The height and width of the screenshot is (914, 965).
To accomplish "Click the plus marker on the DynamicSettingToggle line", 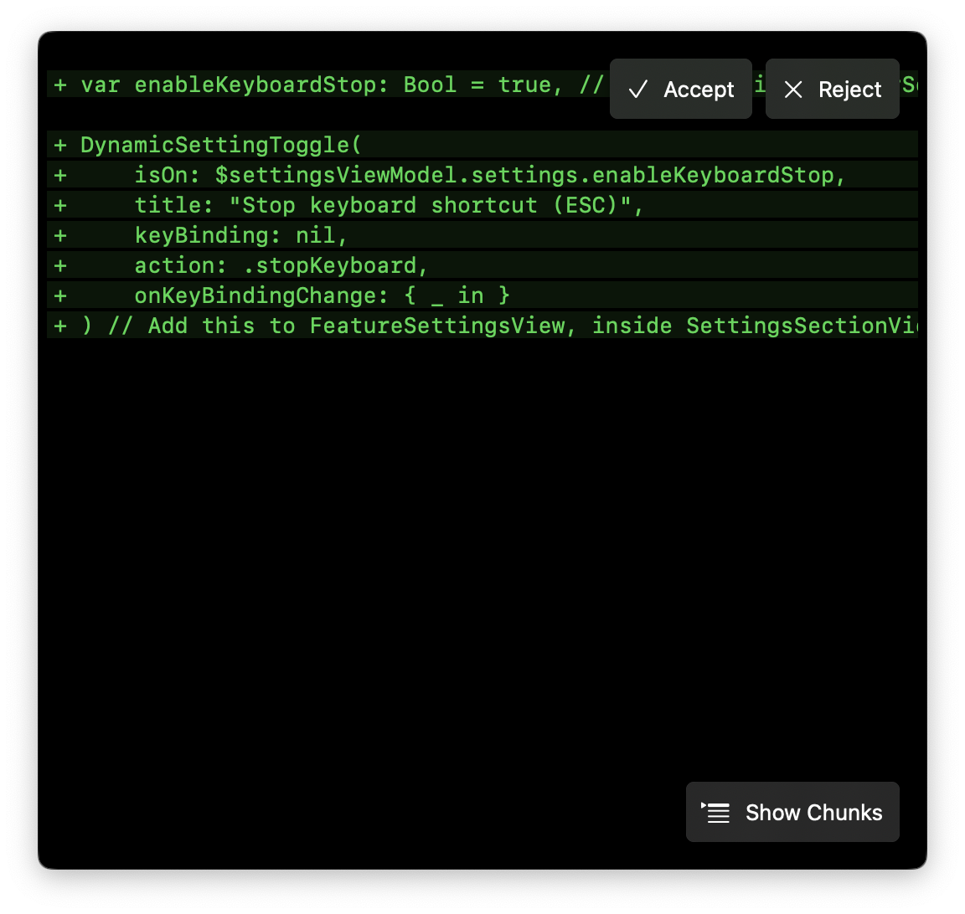I will [59, 144].
